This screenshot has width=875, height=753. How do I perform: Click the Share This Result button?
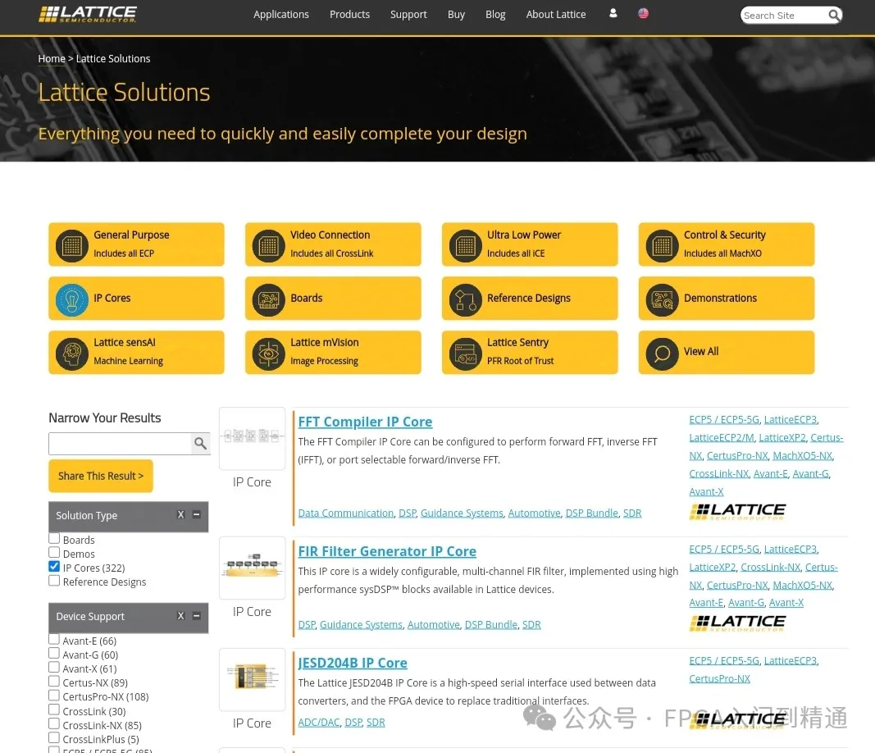[100, 476]
